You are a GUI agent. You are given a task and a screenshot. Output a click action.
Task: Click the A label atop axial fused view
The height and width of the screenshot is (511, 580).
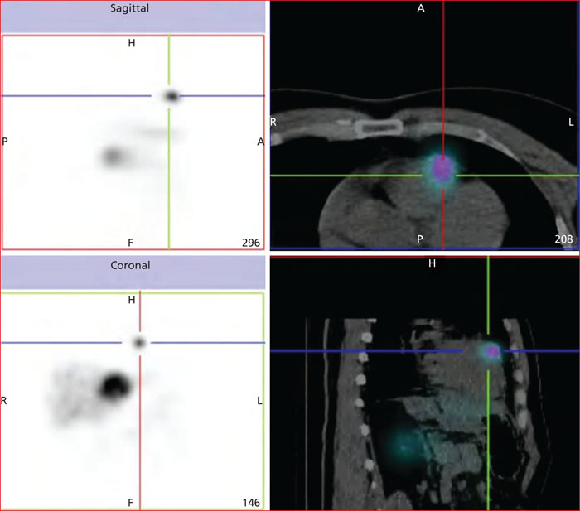click(421, 8)
